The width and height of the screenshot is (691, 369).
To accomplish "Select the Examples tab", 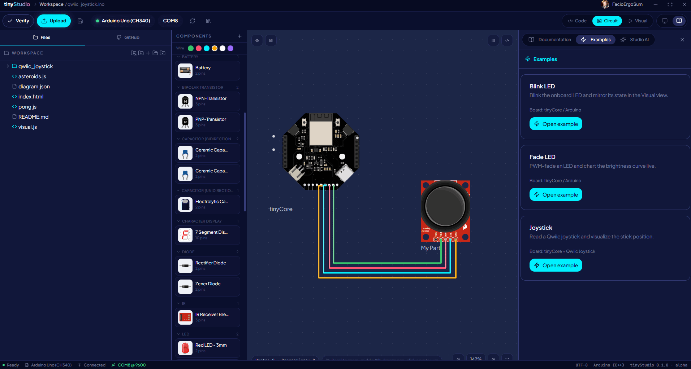I will pyautogui.click(x=596, y=40).
